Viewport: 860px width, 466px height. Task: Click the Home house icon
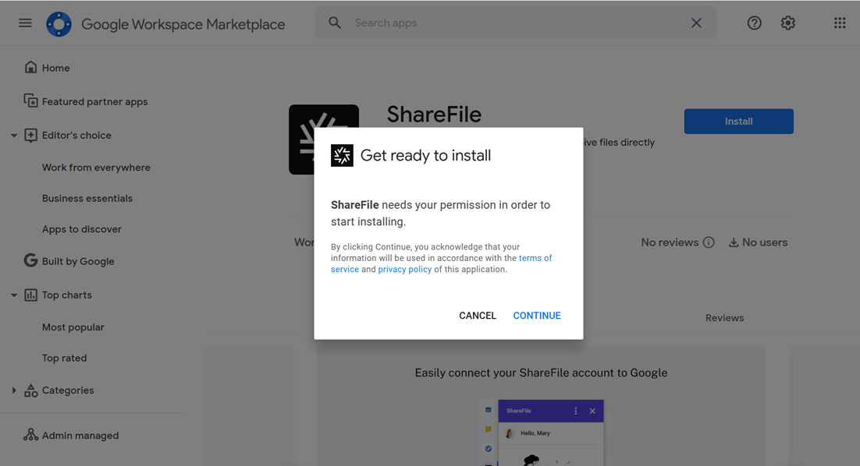pos(30,67)
